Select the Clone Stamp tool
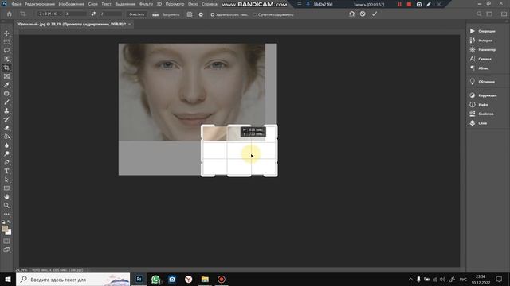The width and height of the screenshot is (510, 286). [6, 110]
